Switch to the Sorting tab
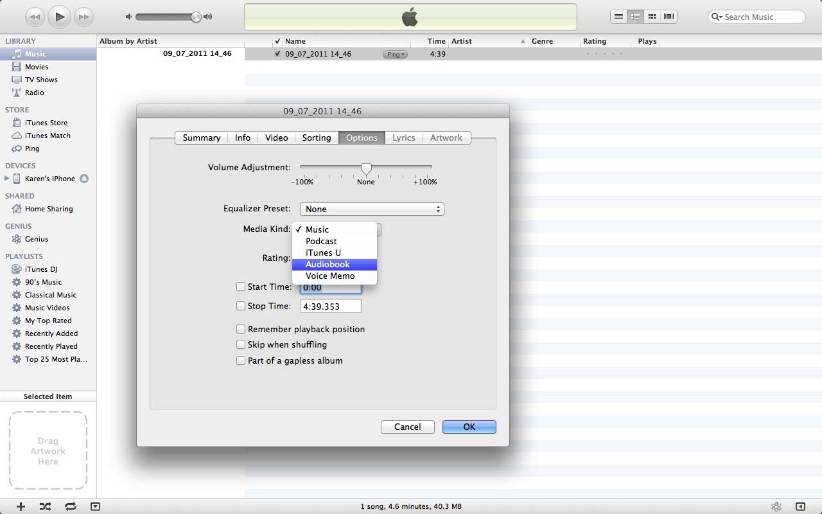 [x=317, y=137]
